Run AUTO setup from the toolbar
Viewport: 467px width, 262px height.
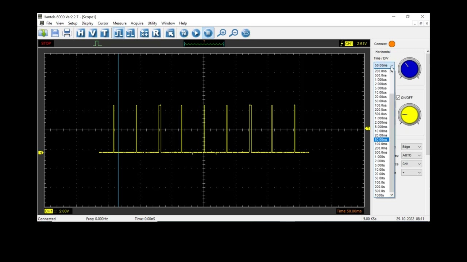click(184, 33)
